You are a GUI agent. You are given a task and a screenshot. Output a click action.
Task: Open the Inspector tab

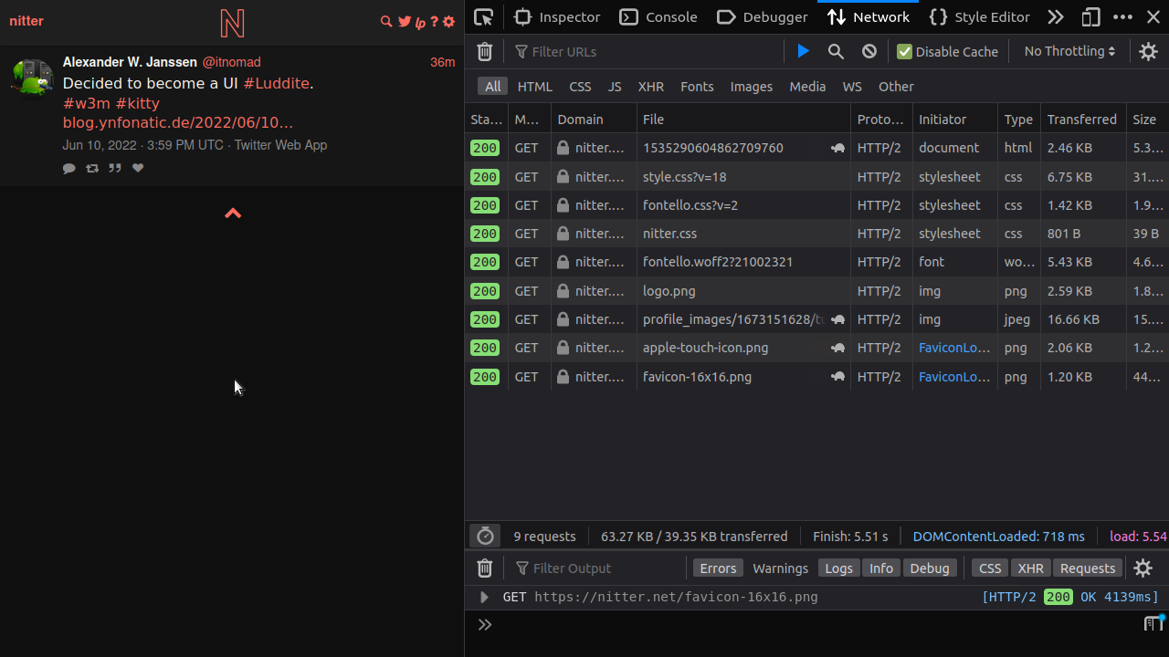tap(557, 16)
